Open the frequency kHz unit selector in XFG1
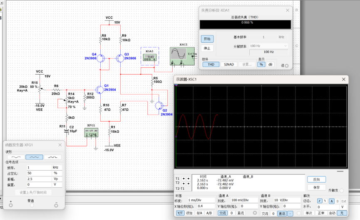 pyautogui.click(x=57, y=167)
